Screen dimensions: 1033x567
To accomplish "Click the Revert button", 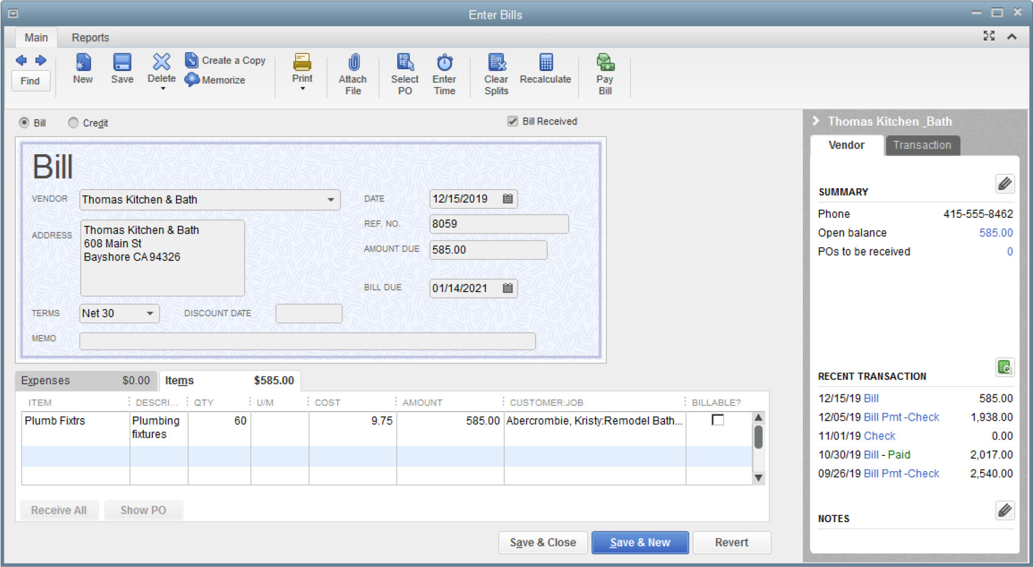I will point(732,543).
